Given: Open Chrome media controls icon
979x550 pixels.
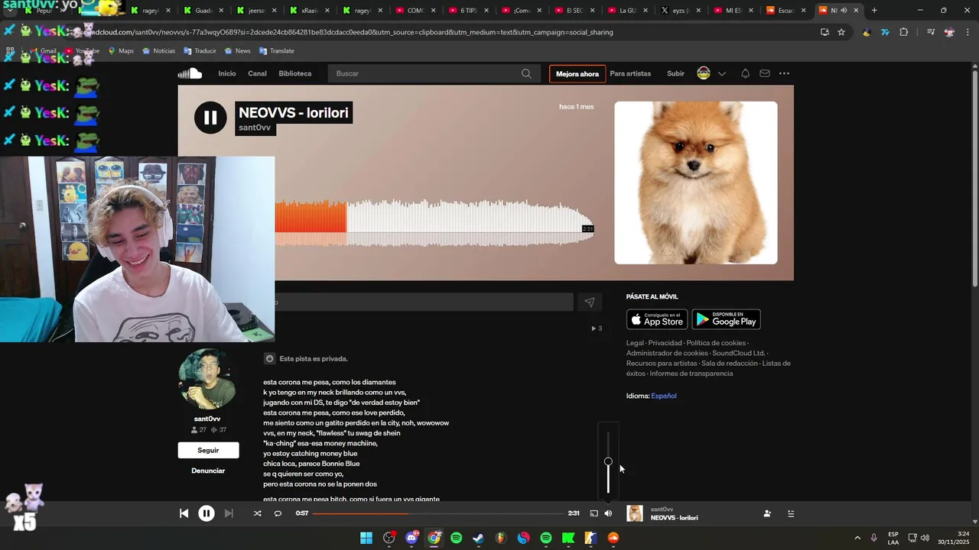Looking at the screenshot, I should (931, 32).
